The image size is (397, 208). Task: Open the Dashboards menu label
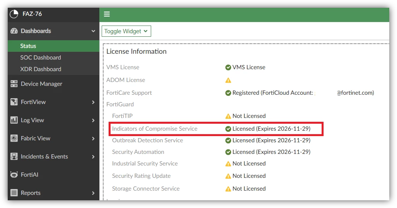click(36, 31)
